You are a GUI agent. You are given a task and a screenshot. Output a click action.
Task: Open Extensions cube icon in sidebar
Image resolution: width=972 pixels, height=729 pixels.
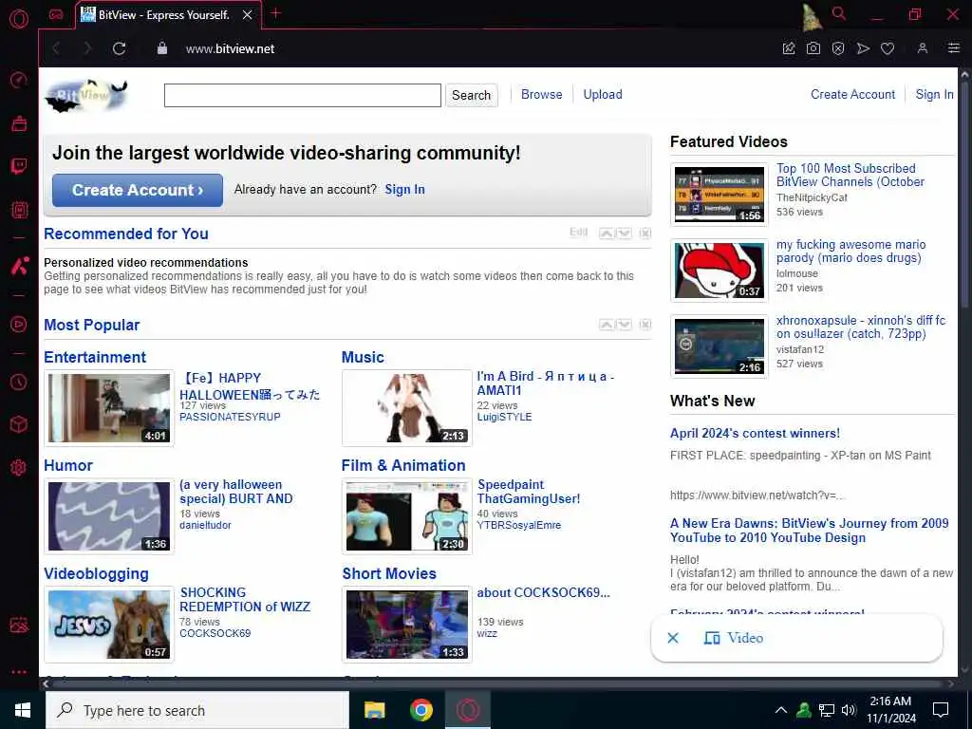pyautogui.click(x=19, y=424)
